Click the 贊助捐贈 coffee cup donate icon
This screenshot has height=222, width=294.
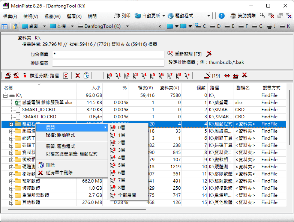[233, 16]
